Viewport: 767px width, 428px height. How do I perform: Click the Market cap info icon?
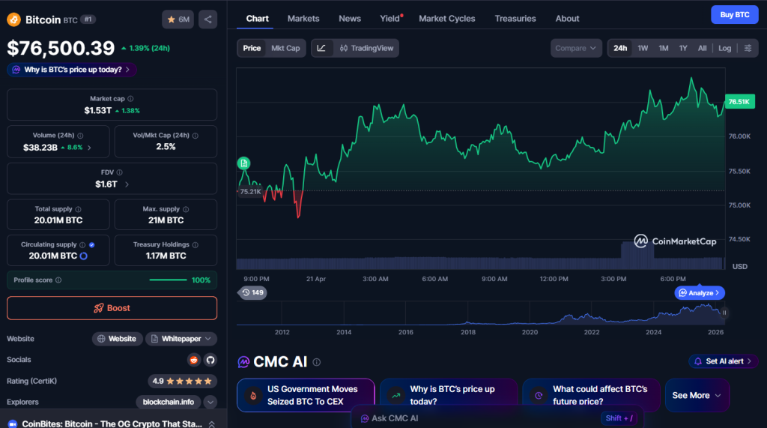pyautogui.click(x=130, y=99)
